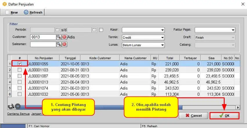This screenshot has height=128, width=247.
Task: Toggle the Periode filter checkbox
Action: click(101, 30)
